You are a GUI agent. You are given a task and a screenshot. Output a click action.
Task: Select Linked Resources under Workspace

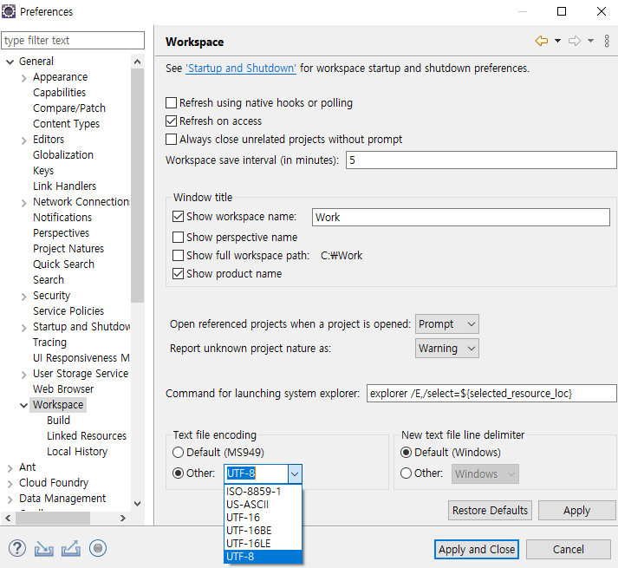point(87,436)
